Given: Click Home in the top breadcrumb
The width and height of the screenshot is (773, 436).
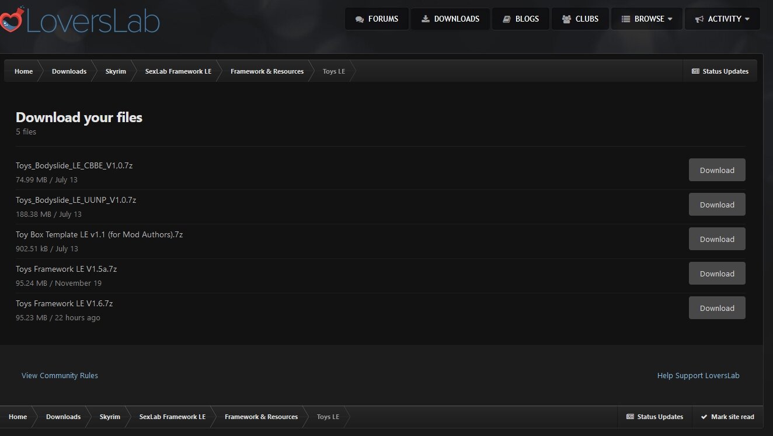Looking at the screenshot, I should tap(23, 71).
